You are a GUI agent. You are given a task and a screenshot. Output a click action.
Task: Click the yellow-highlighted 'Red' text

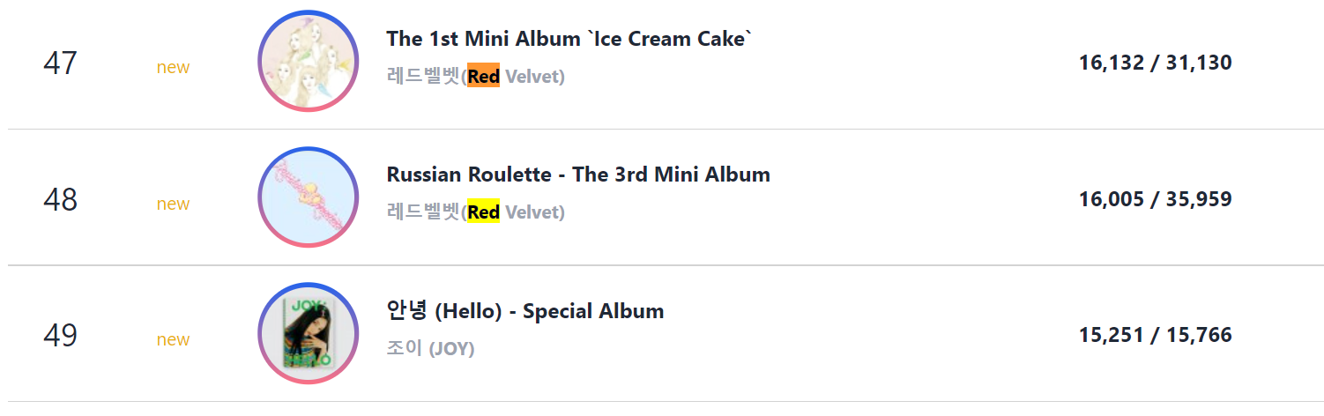click(484, 212)
